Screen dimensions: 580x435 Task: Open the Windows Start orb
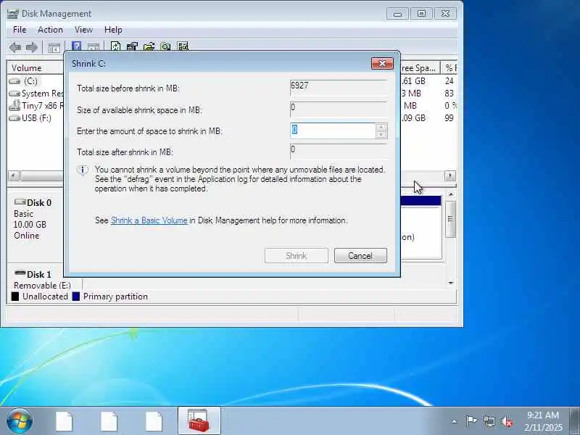(x=20, y=420)
